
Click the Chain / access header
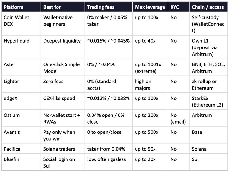pos(208,7)
